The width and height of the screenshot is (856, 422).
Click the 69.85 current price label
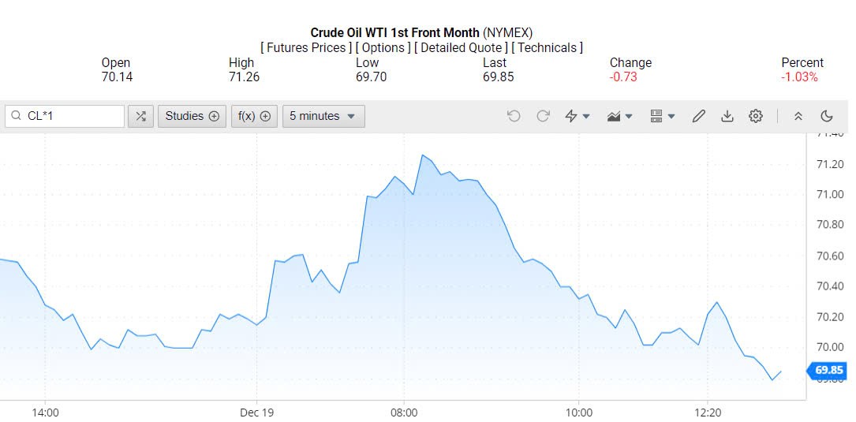(828, 370)
